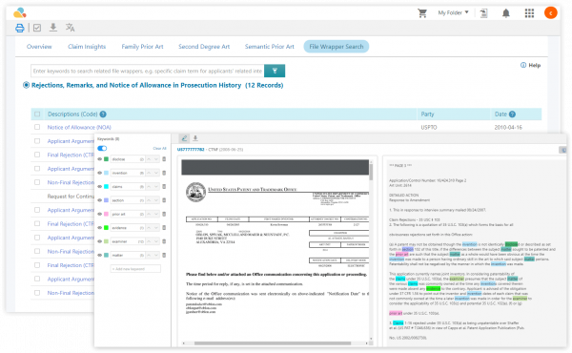
Task: Switch to the Family Prior Art tab
Action: tap(142, 47)
